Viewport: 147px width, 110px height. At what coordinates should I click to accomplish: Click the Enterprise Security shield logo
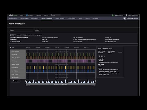click(125, 18)
